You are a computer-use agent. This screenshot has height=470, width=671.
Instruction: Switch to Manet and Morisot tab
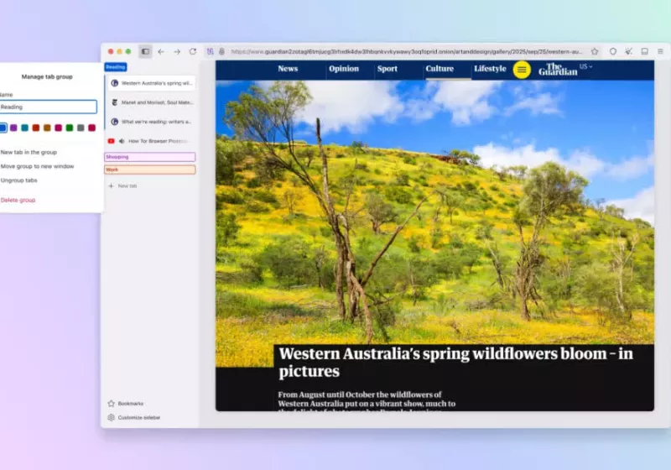pyautogui.click(x=151, y=102)
